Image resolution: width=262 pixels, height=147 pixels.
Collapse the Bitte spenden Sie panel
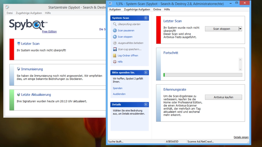tap(146, 72)
